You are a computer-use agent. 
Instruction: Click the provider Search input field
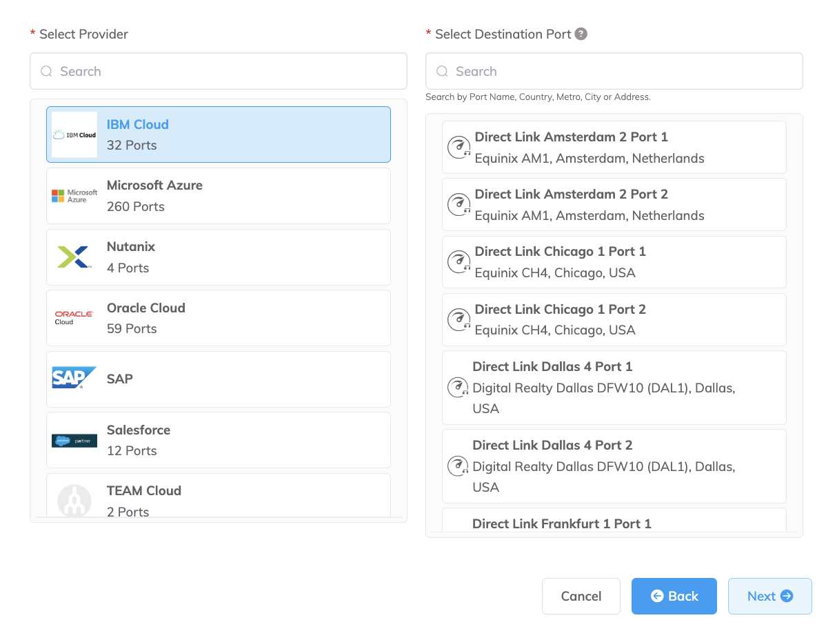point(218,71)
